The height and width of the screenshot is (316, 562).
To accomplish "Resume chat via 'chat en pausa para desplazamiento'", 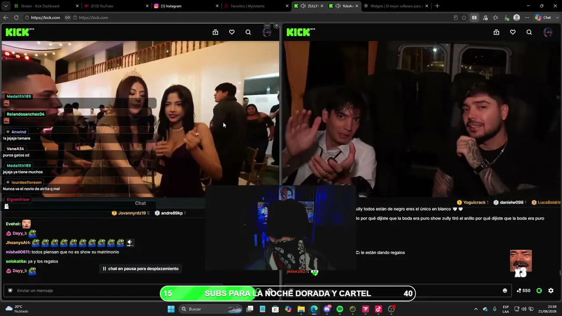I will click(140, 269).
